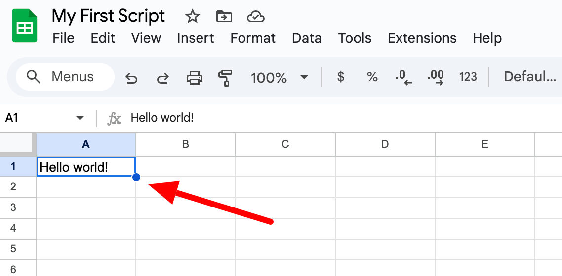
Task: Click the Redo arrow icon
Action: tap(162, 77)
